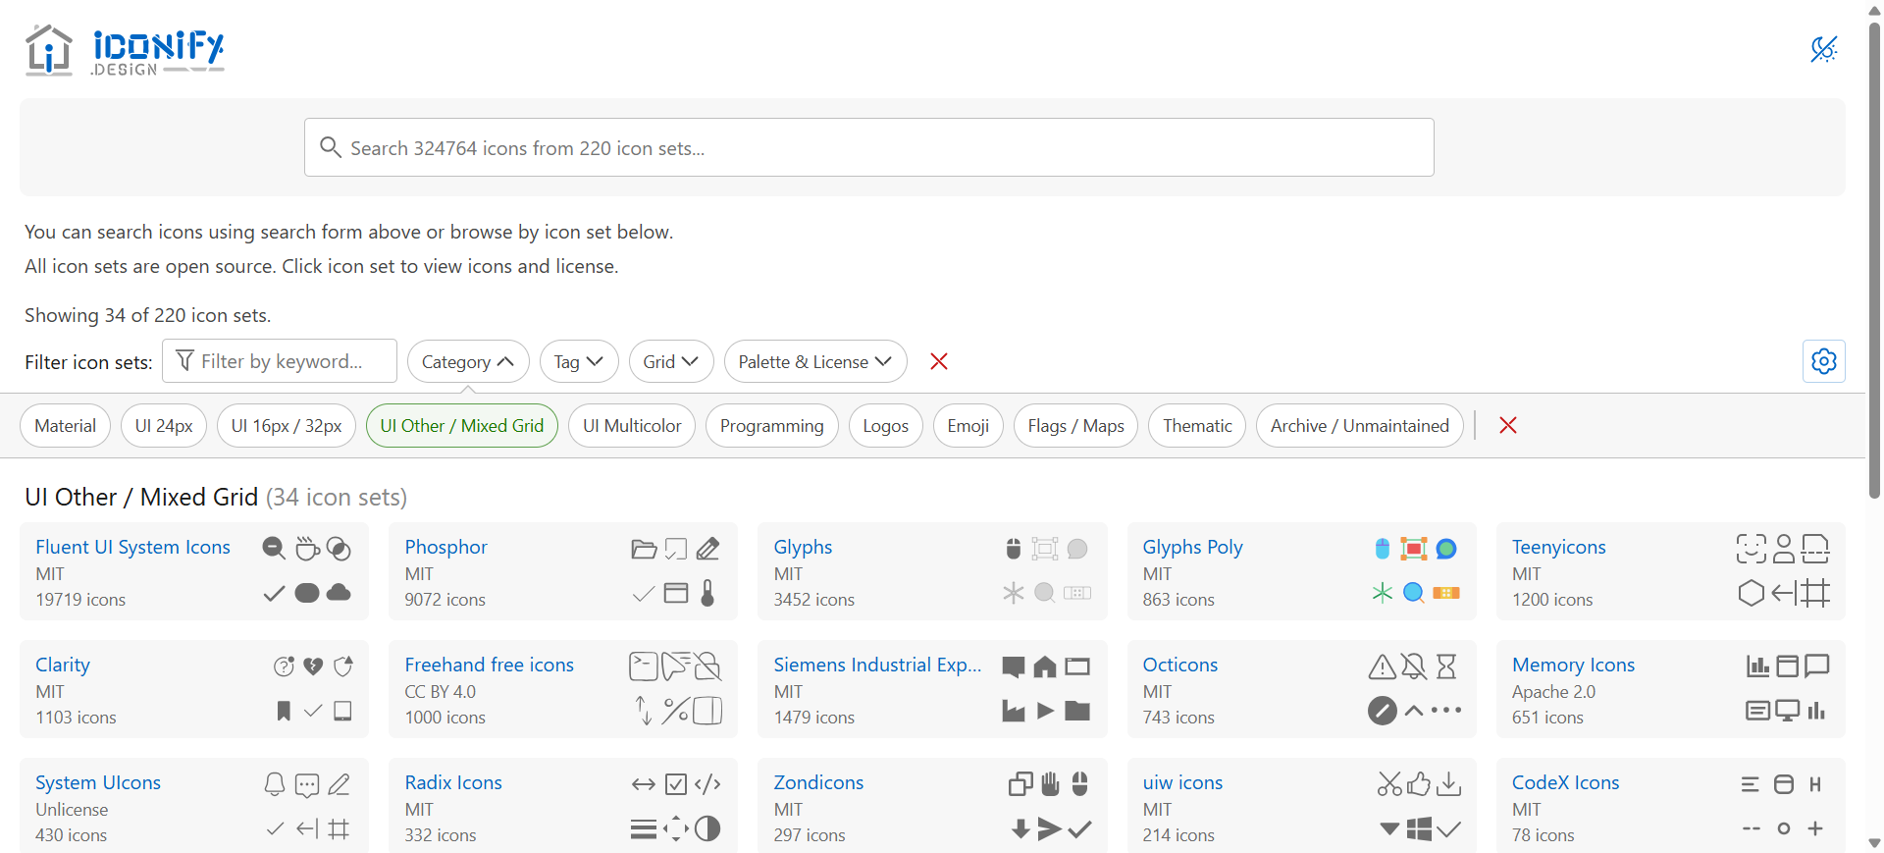Click the scrollbar down arrow
1884x853 pixels.
[1874, 843]
